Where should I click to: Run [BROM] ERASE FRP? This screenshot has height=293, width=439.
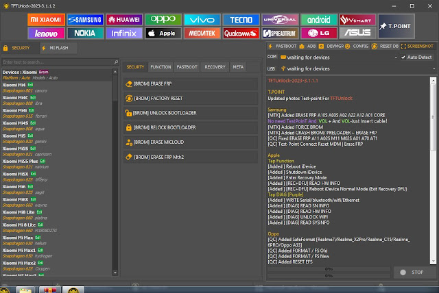[x=191, y=84]
